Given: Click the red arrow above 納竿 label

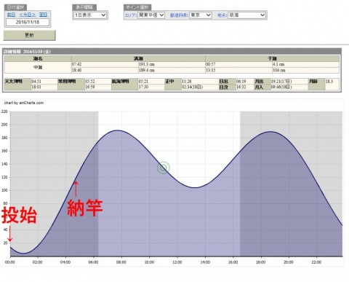Looking at the screenshot, I should (76, 189).
